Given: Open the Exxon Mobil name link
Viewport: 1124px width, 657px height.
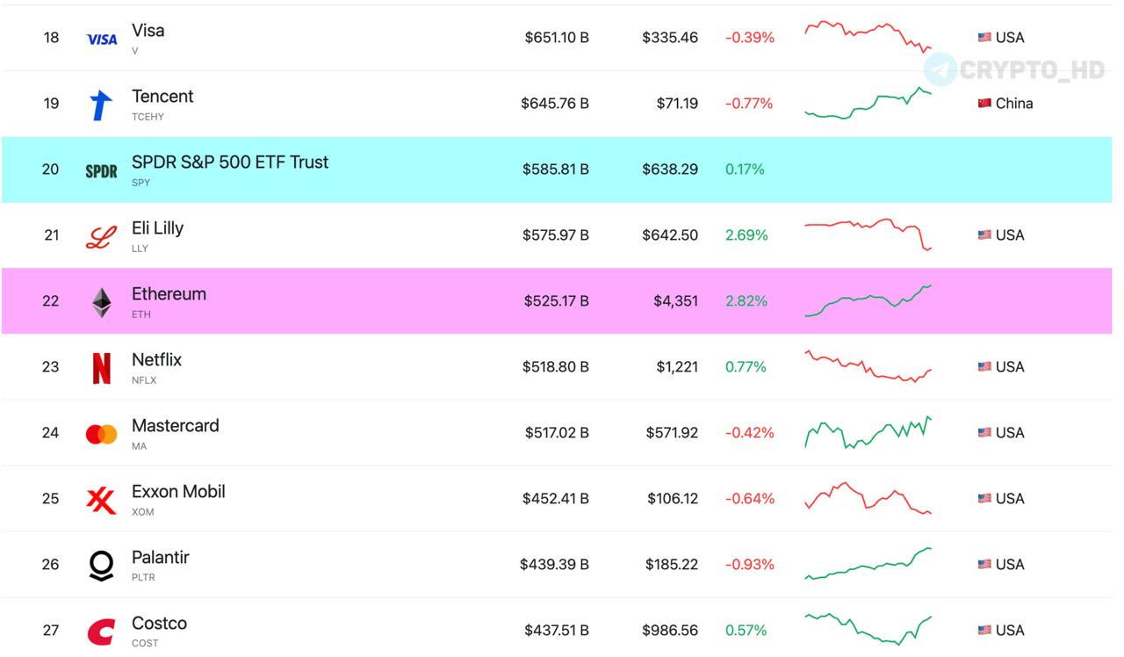Looking at the screenshot, I should (x=178, y=491).
